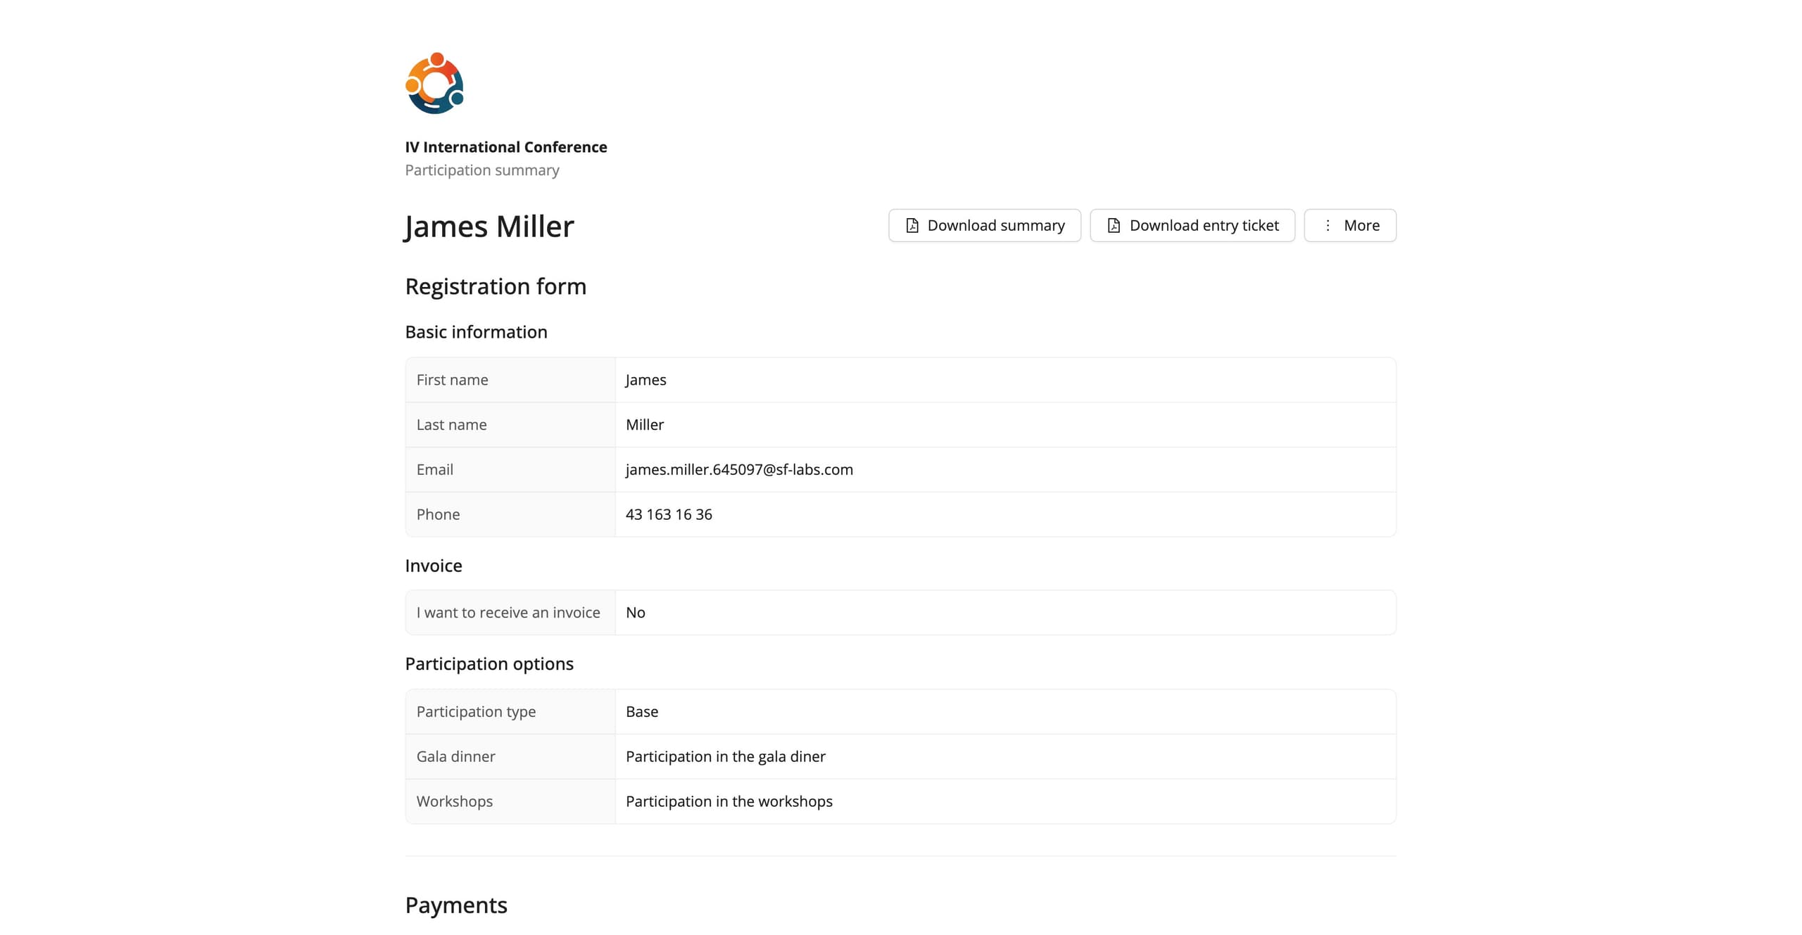Click the PDF icon in Download summary
1802x935 pixels.
(x=912, y=225)
